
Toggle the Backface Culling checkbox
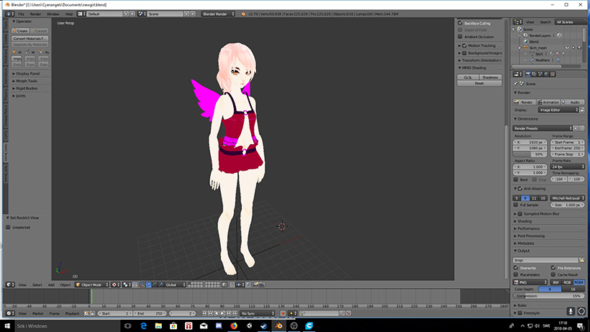(460, 23)
